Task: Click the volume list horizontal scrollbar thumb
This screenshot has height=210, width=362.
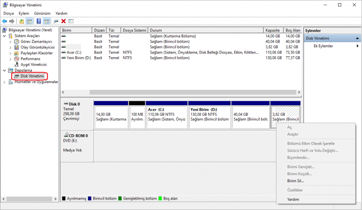Action: point(193,92)
